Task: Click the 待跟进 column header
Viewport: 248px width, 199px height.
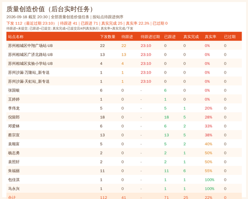Action: 127,37
